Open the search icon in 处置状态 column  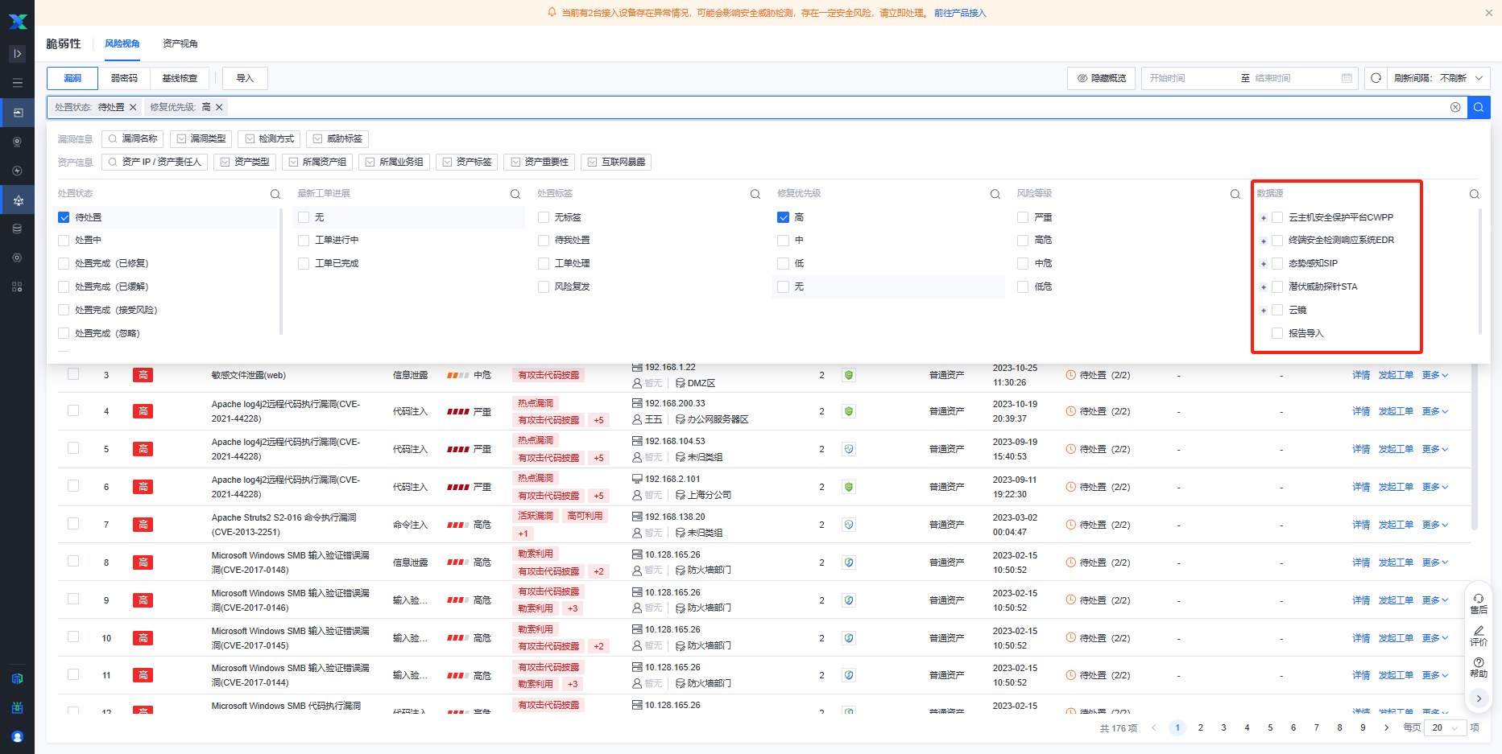(x=275, y=194)
